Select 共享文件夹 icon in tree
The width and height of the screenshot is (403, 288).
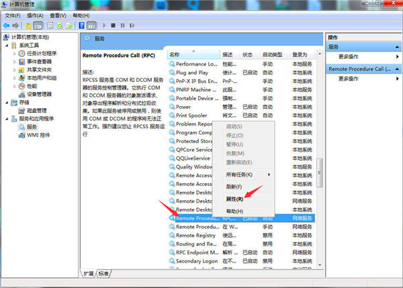[x=22, y=70]
